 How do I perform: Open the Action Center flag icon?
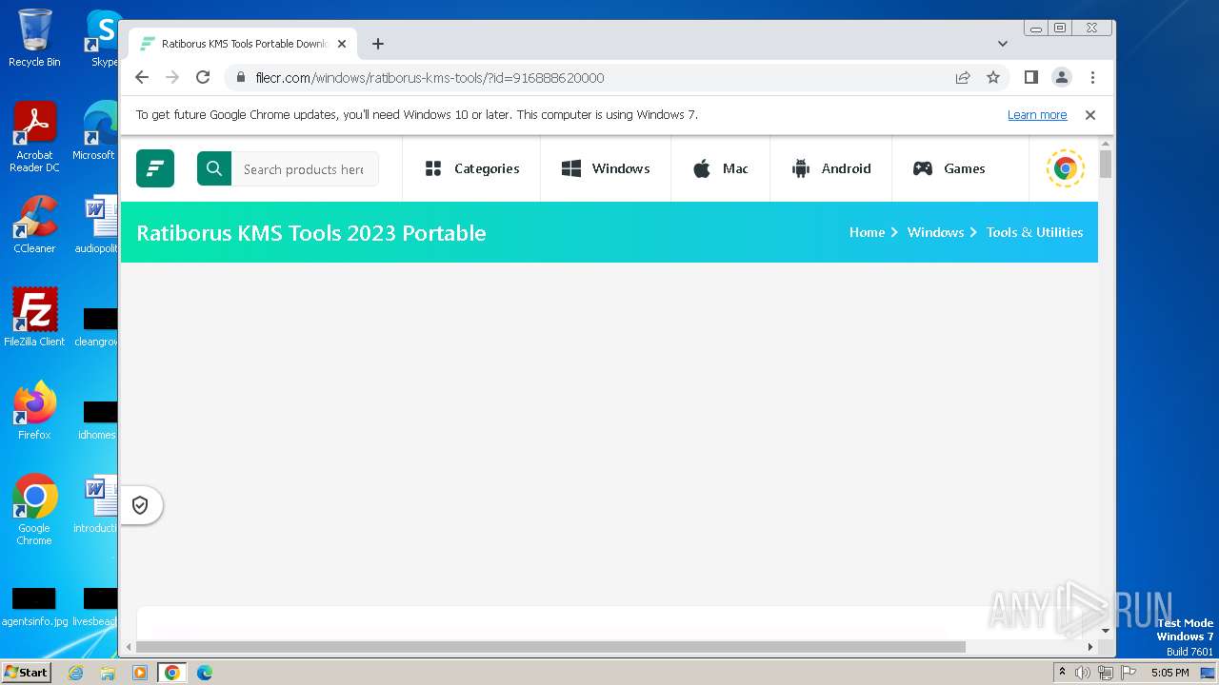[x=1129, y=673]
